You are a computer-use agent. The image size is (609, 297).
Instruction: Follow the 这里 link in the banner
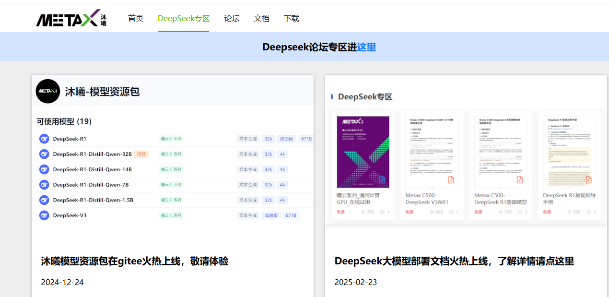point(366,47)
